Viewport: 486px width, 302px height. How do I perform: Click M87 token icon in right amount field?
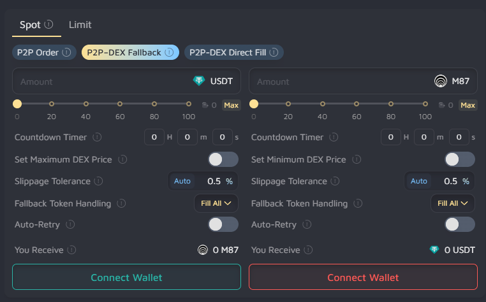pos(440,82)
